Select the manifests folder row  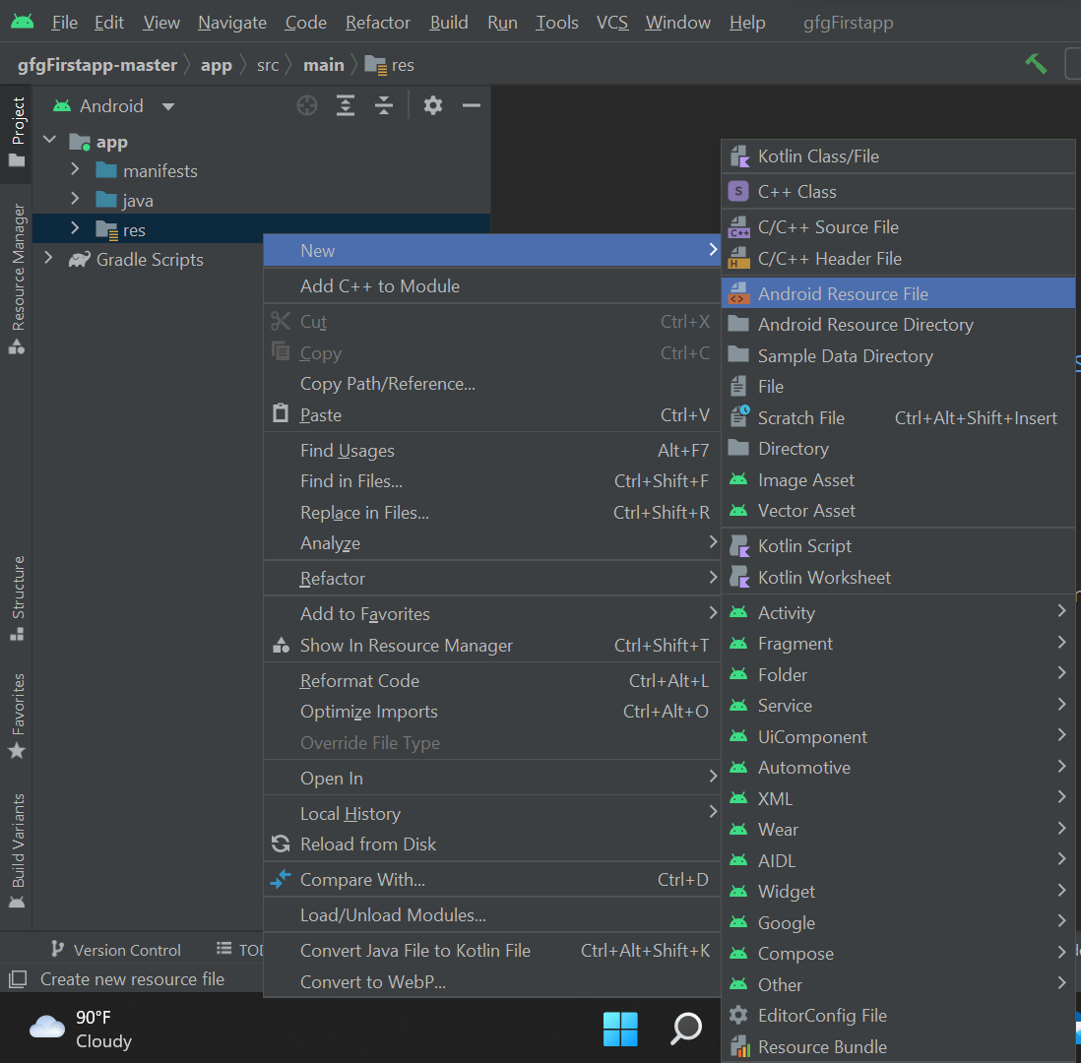click(261, 171)
